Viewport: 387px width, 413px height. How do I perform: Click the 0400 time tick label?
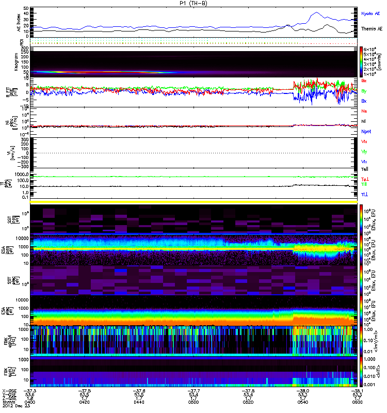(30, 402)
